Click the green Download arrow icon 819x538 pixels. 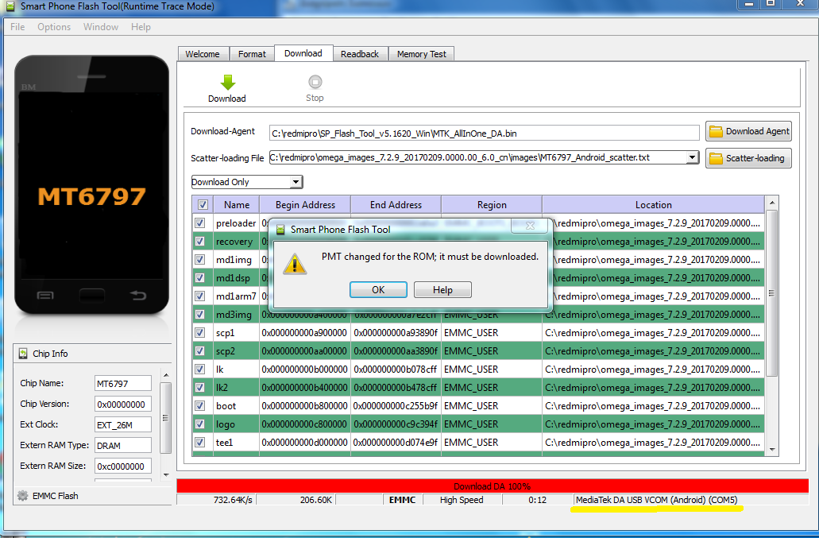coord(227,83)
